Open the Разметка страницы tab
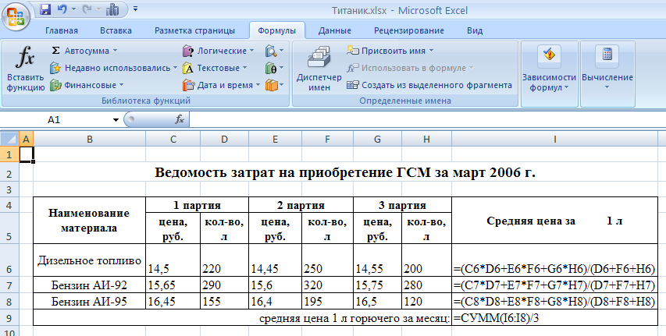 (194, 30)
